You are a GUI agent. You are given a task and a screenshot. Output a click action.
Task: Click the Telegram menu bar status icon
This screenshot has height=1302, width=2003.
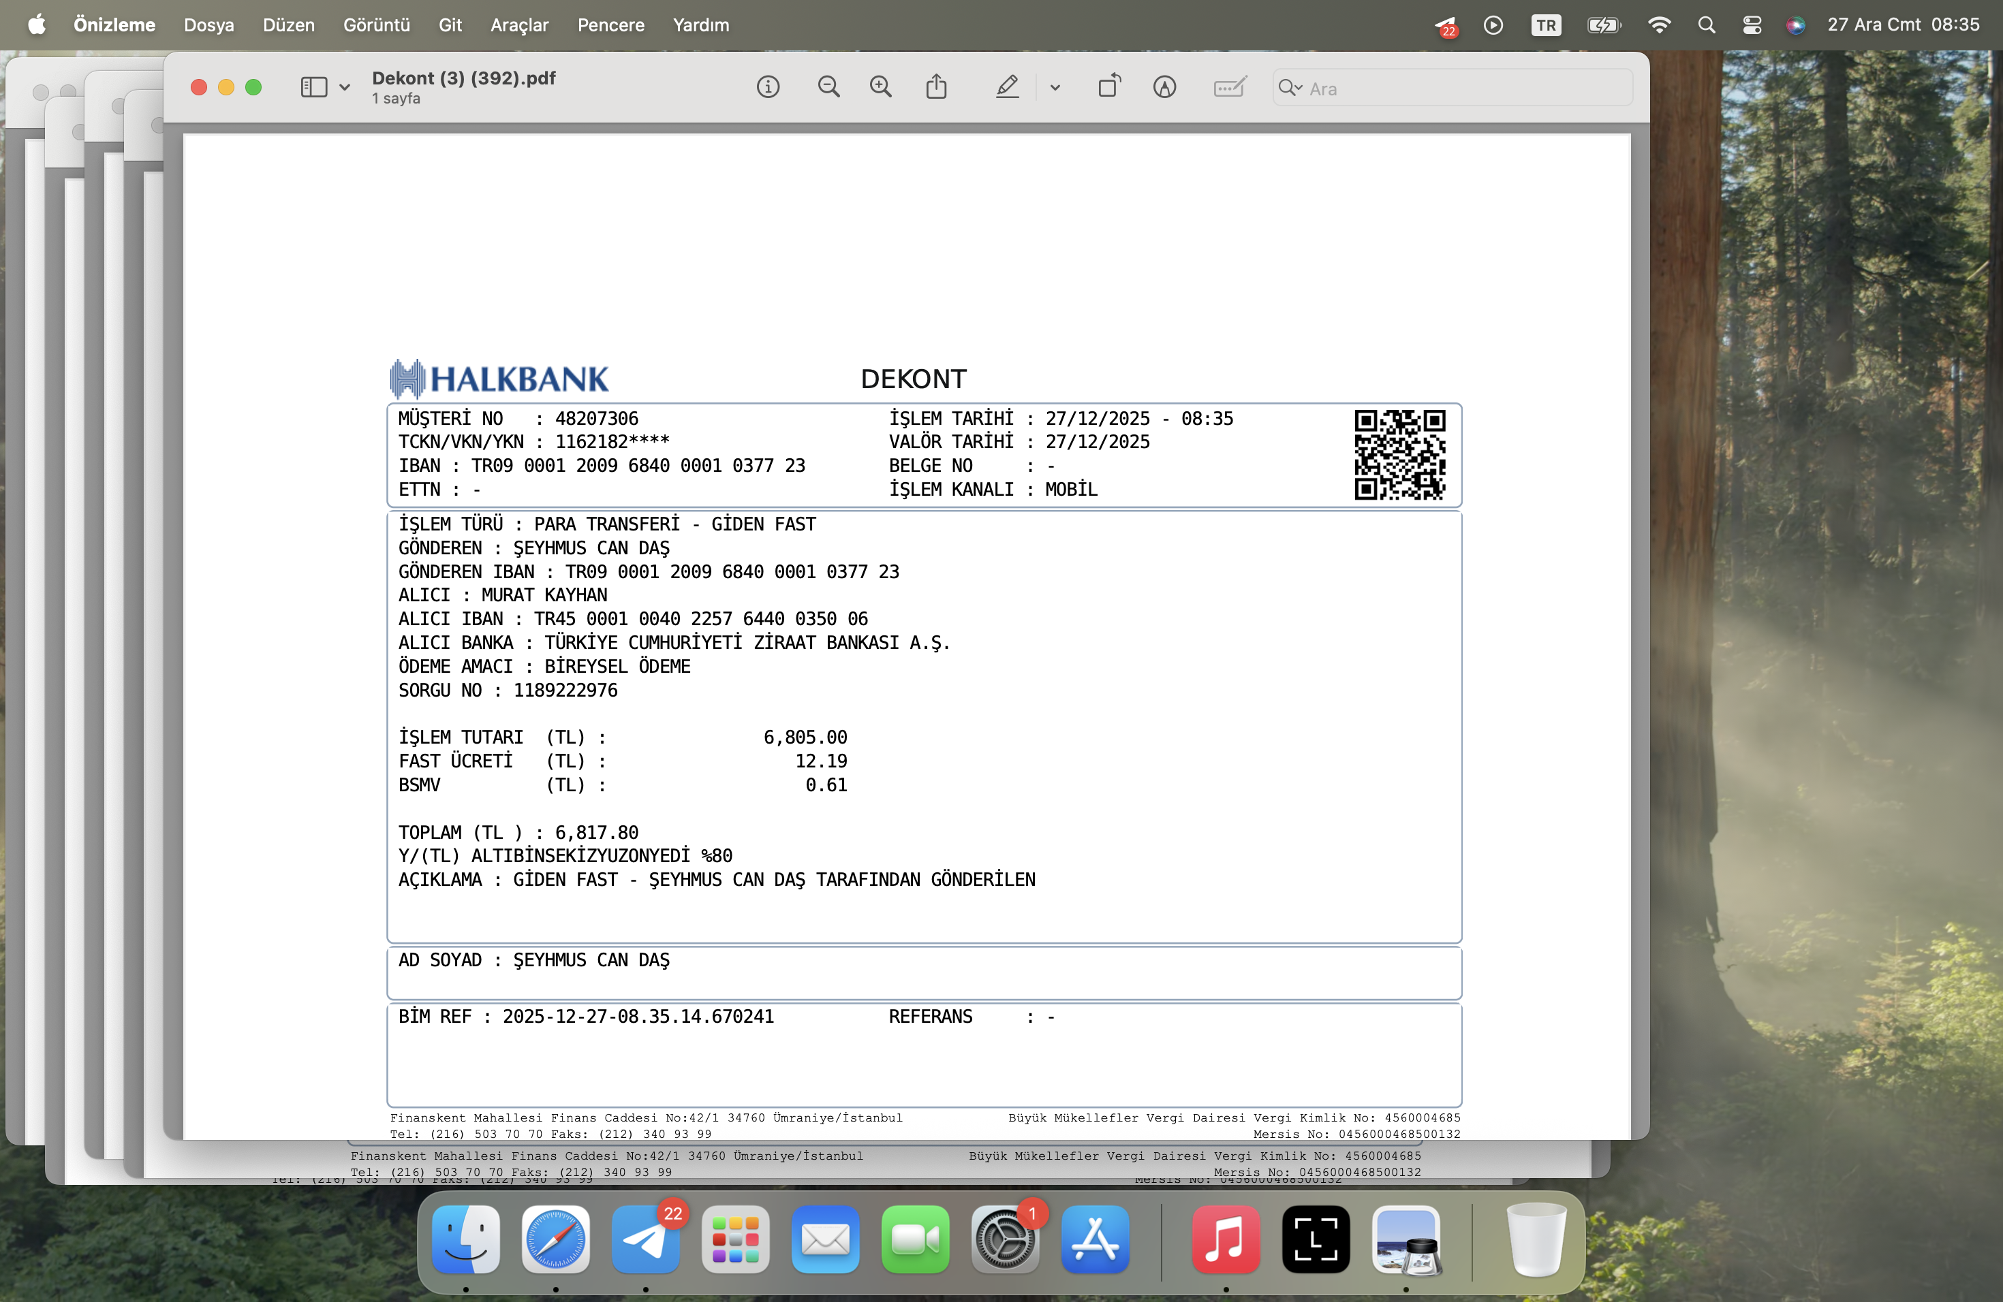(1445, 26)
